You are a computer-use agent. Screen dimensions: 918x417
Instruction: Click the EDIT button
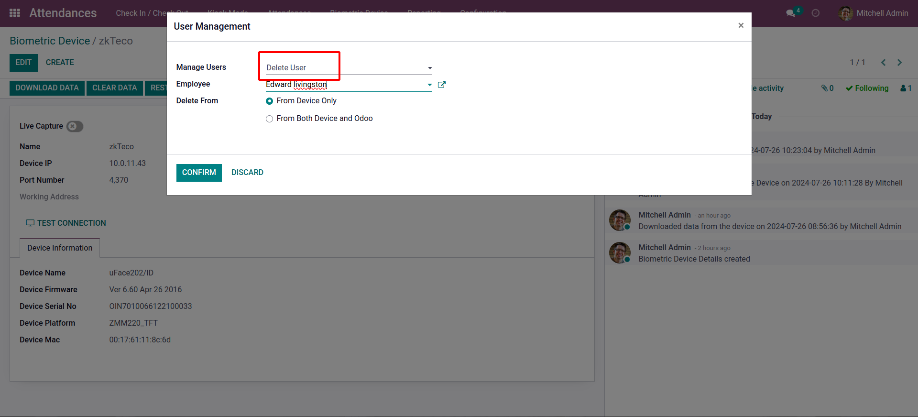23,63
